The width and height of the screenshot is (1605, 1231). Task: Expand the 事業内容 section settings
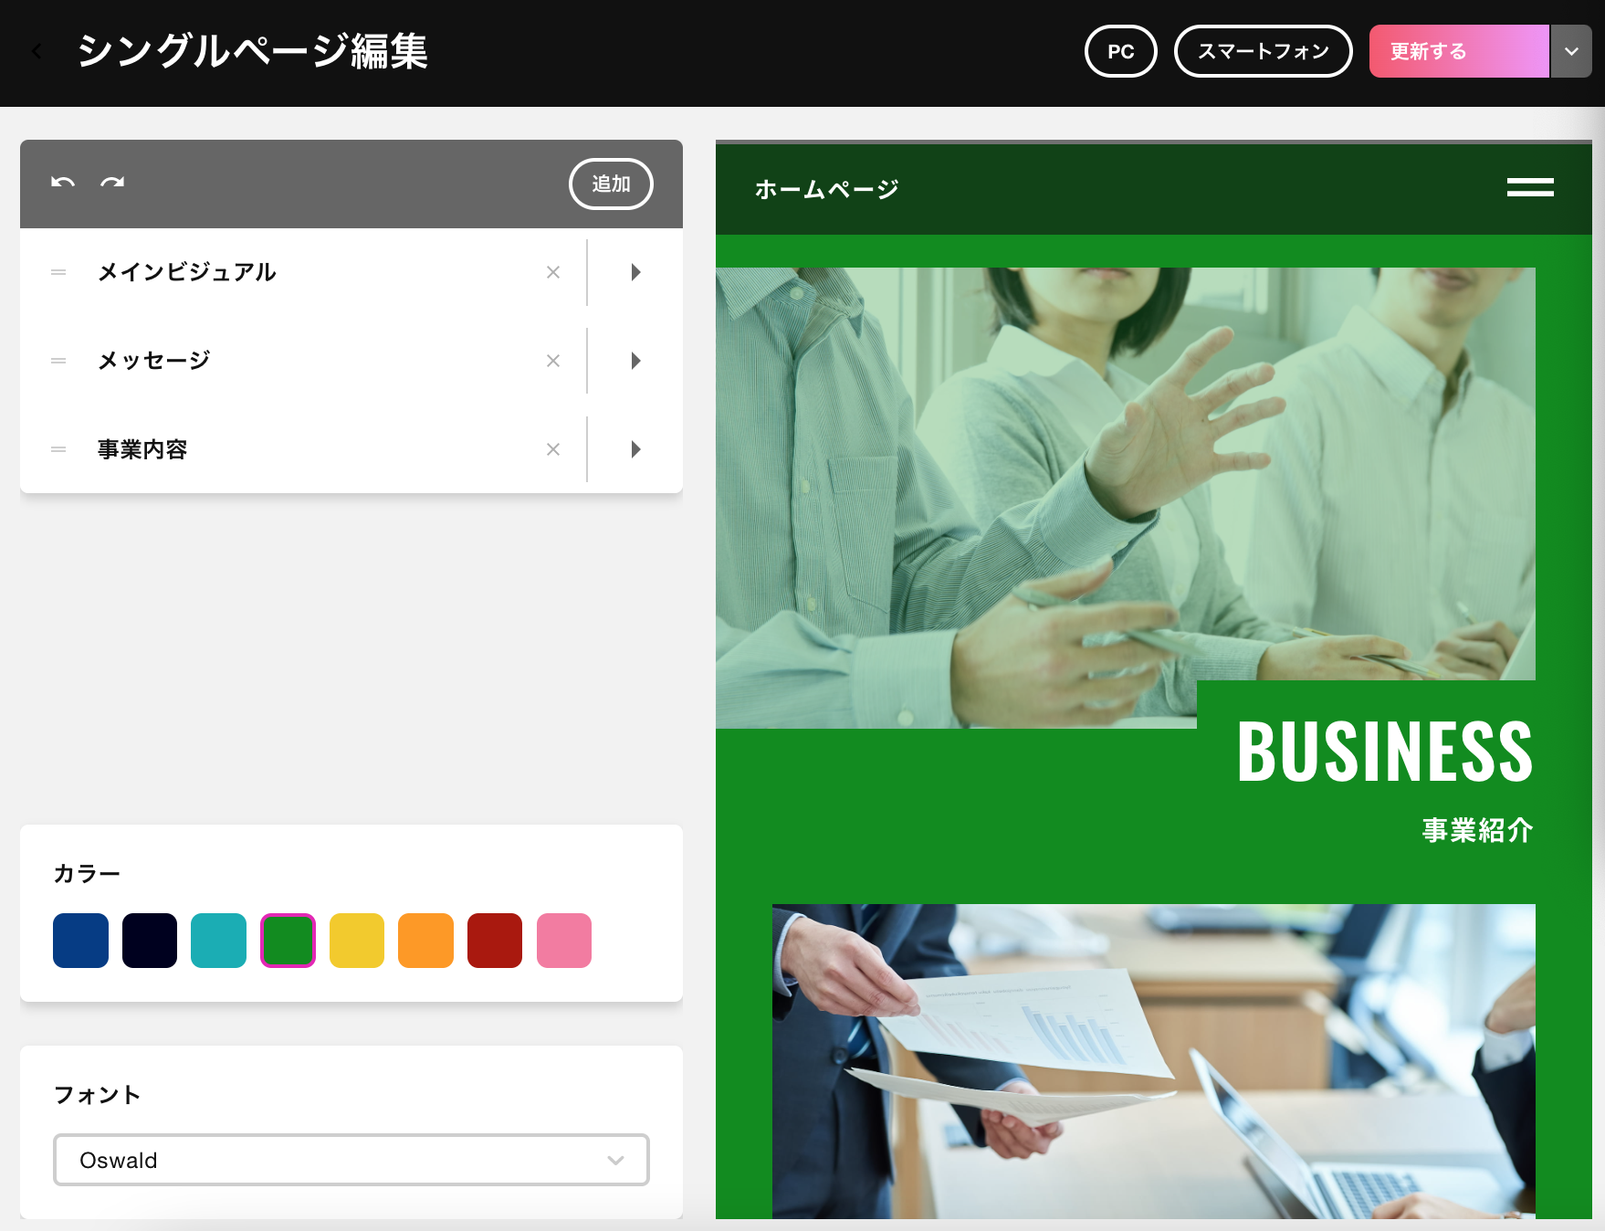(x=635, y=449)
